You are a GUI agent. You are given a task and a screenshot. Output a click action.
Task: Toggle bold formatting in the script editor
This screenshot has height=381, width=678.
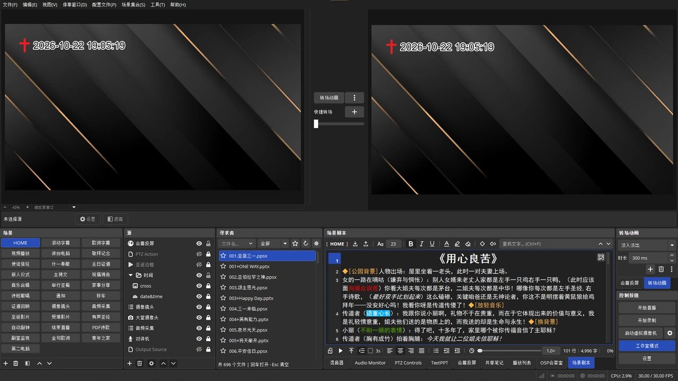[411, 244]
